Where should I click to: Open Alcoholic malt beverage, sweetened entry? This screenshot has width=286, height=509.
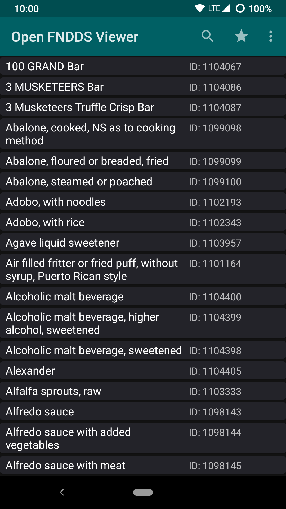click(143, 350)
